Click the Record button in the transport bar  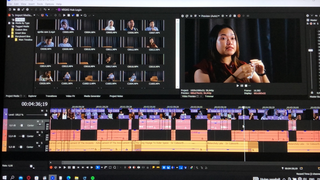click(51, 168)
